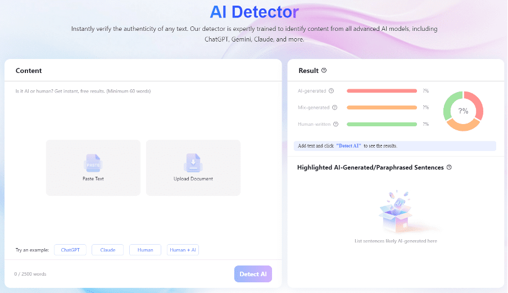Click the empty box illustration
This screenshot has height=293, width=508.
[396, 214]
